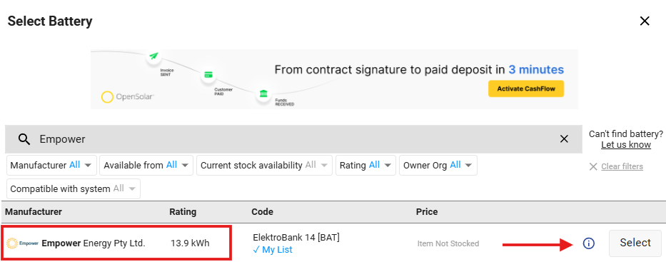666x262 pixels.
Task: Open battery info icon beside Select
Action: [x=588, y=243]
